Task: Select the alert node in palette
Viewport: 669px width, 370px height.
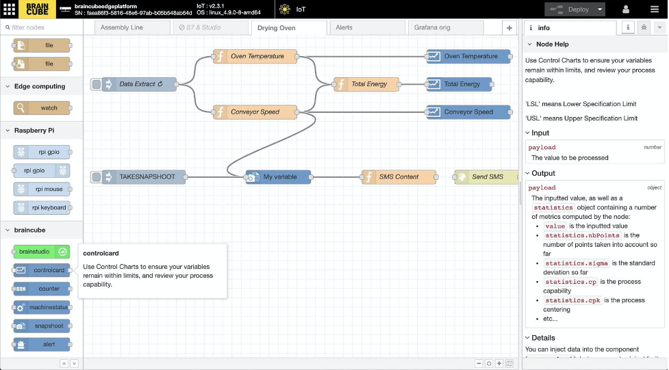Action: tap(42, 345)
